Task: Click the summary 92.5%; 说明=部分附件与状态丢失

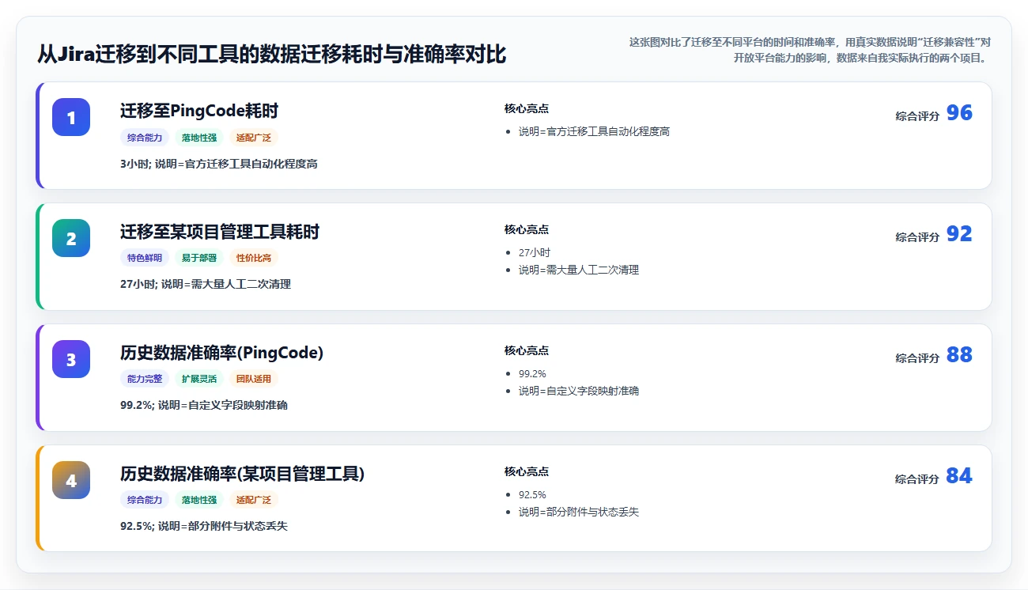Action: [x=204, y=526]
